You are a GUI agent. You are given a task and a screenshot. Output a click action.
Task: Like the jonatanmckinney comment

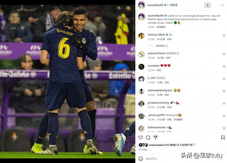pyautogui.click(x=224, y=103)
